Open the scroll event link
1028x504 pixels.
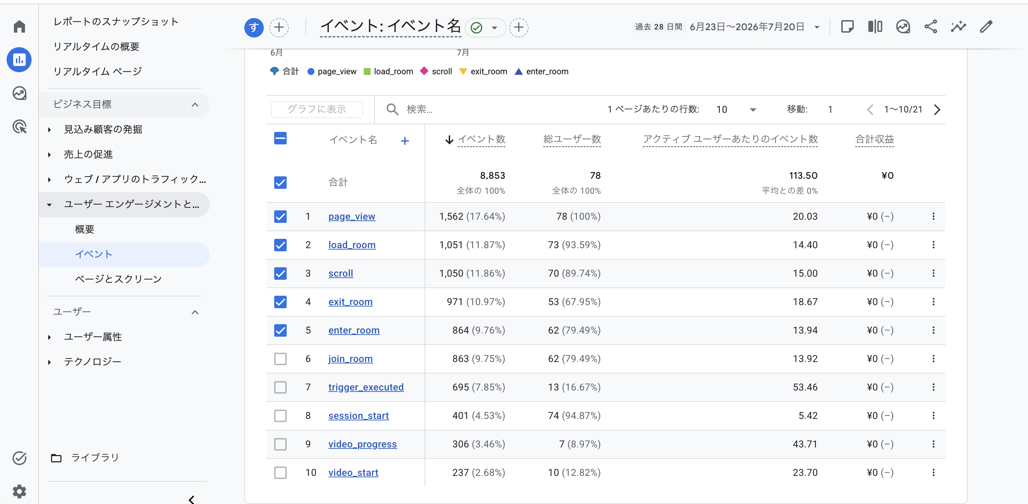point(340,274)
